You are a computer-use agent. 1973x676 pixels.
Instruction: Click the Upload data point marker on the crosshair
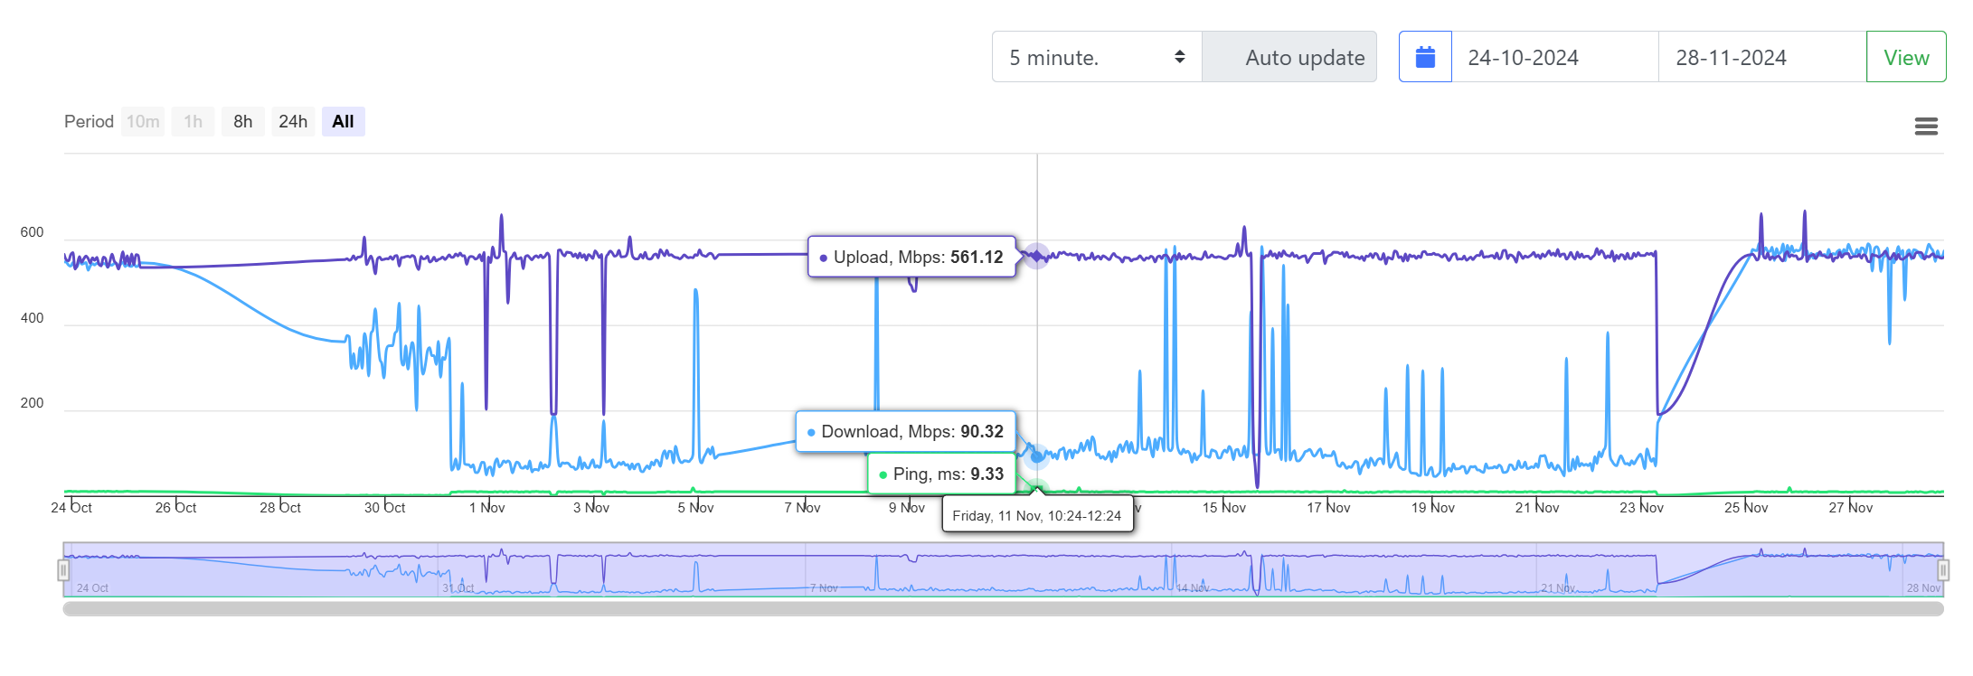coord(1037,256)
